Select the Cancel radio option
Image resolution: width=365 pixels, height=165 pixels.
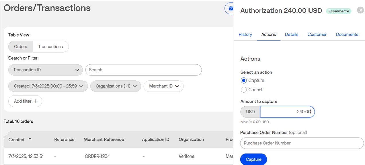pyautogui.click(x=244, y=90)
